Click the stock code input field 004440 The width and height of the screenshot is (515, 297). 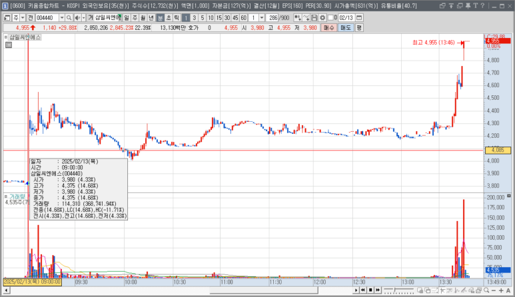[47, 18]
